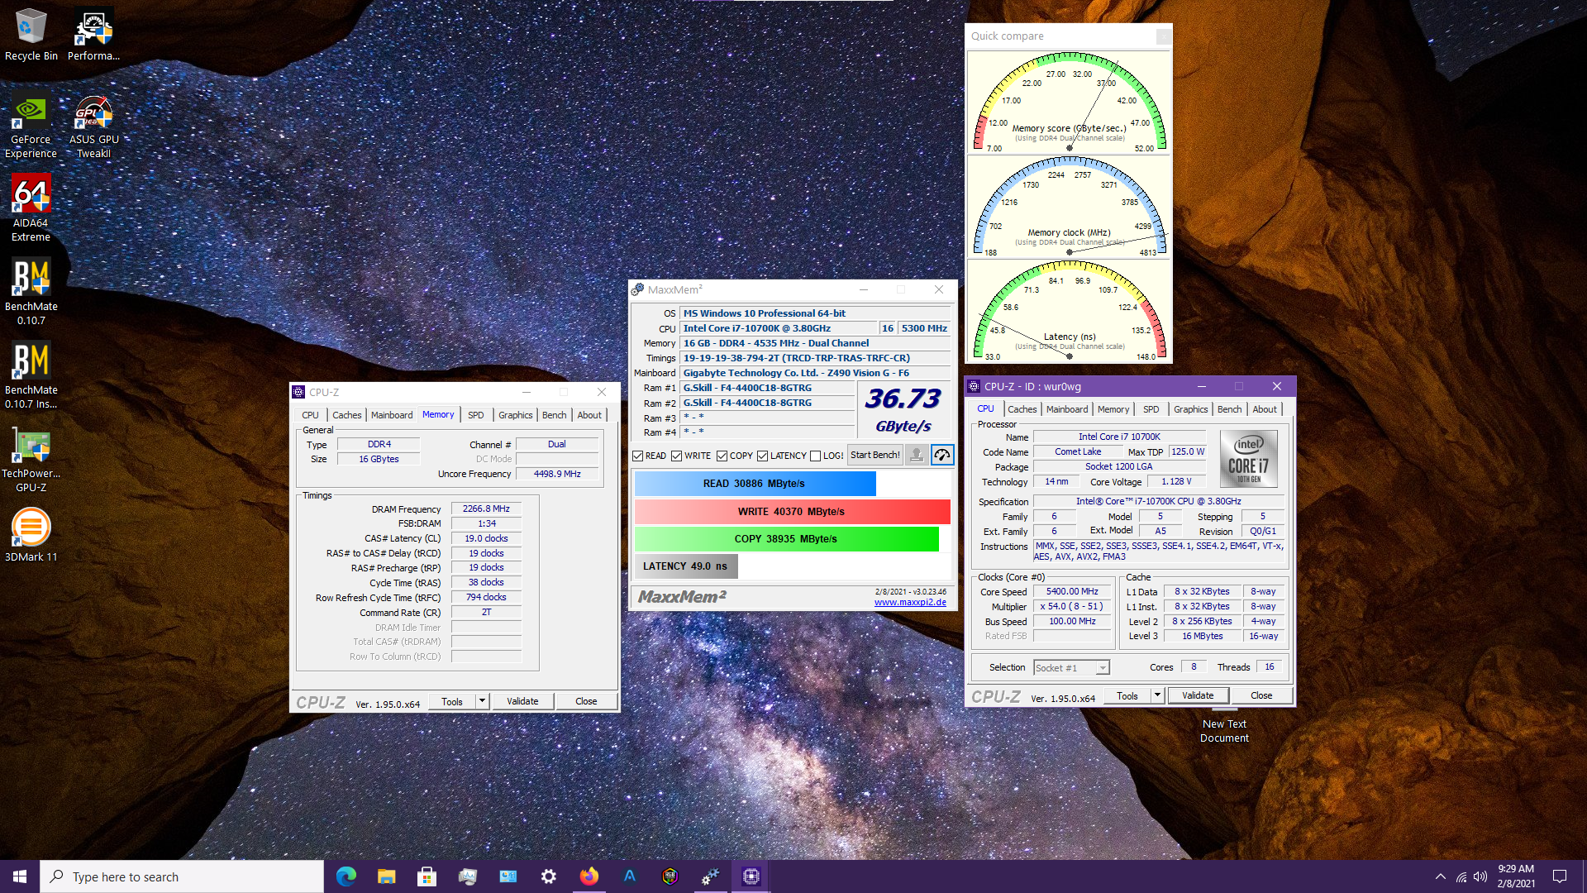Open the Mainboard tab in CPU-Z wur0wg
This screenshot has width=1587, height=893.
[1067, 409]
